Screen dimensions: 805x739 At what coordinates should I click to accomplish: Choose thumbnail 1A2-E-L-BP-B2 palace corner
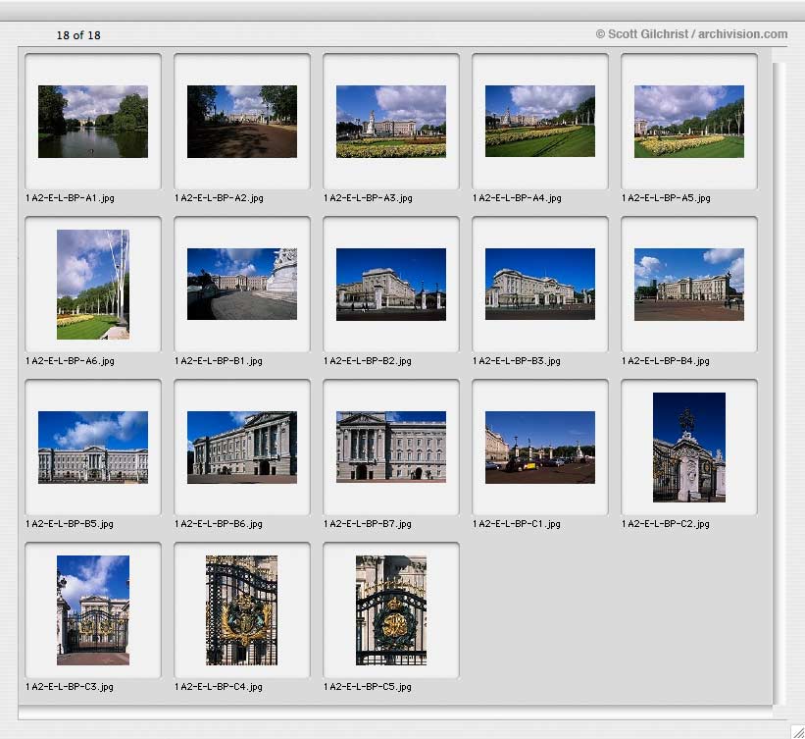390,285
